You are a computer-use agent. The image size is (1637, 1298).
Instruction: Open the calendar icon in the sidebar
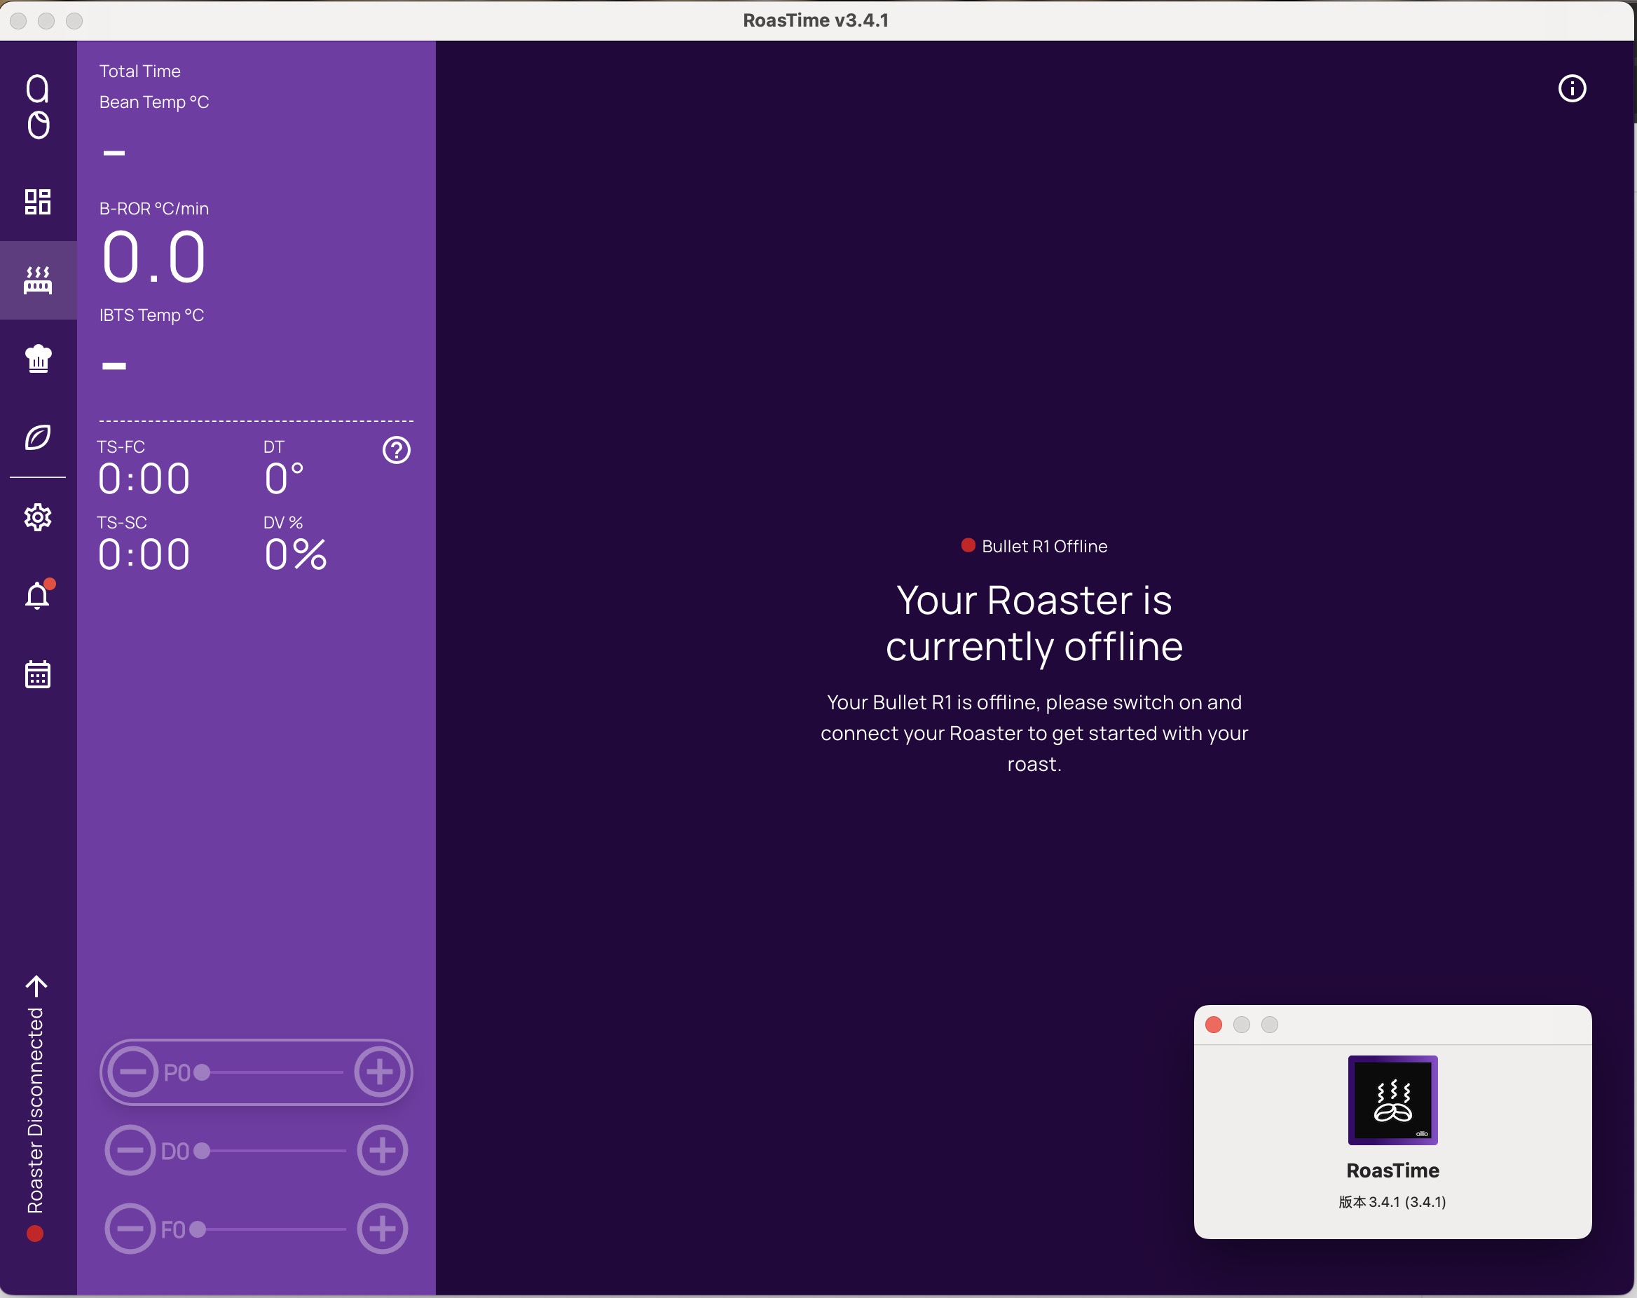coord(37,674)
